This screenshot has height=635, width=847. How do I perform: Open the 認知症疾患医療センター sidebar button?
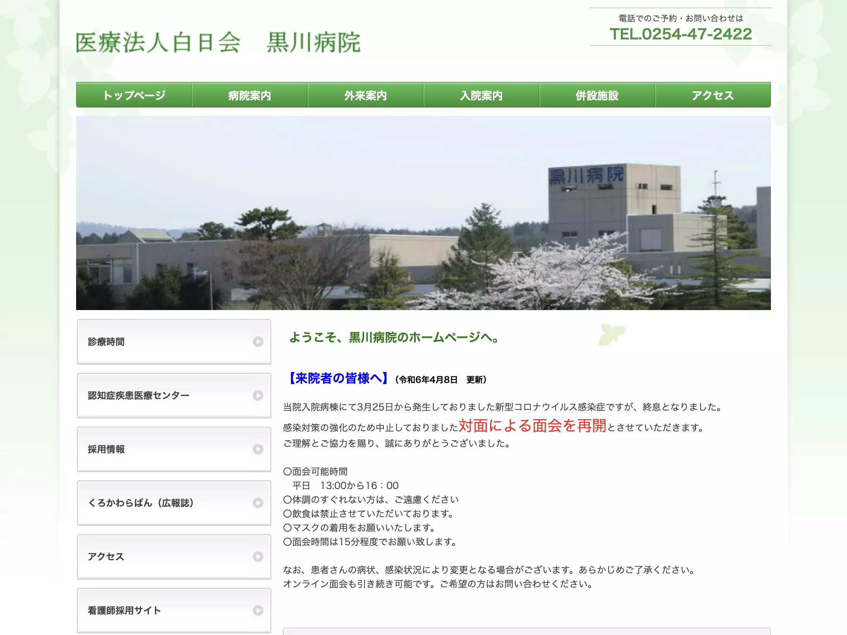click(x=174, y=396)
